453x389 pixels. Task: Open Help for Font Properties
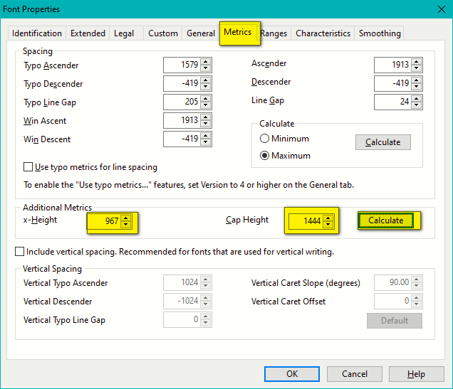coord(416,374)
